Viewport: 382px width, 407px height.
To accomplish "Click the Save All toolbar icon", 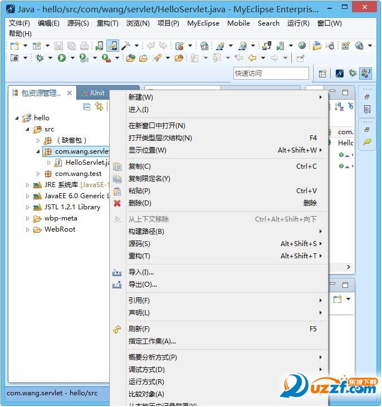I will coord(71,46).
